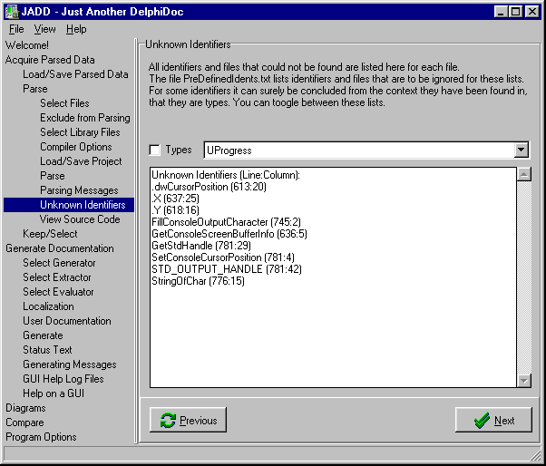Go to the Localization page
546x466 pixels.
tap(48, 306)
